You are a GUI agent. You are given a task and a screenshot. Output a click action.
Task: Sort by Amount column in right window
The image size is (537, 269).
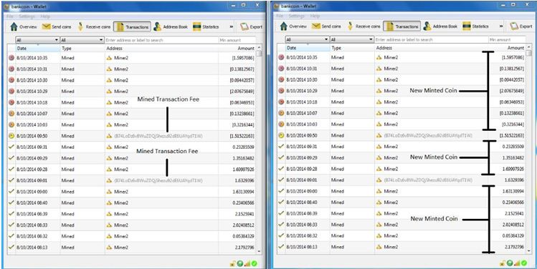[x=507, y=48]
